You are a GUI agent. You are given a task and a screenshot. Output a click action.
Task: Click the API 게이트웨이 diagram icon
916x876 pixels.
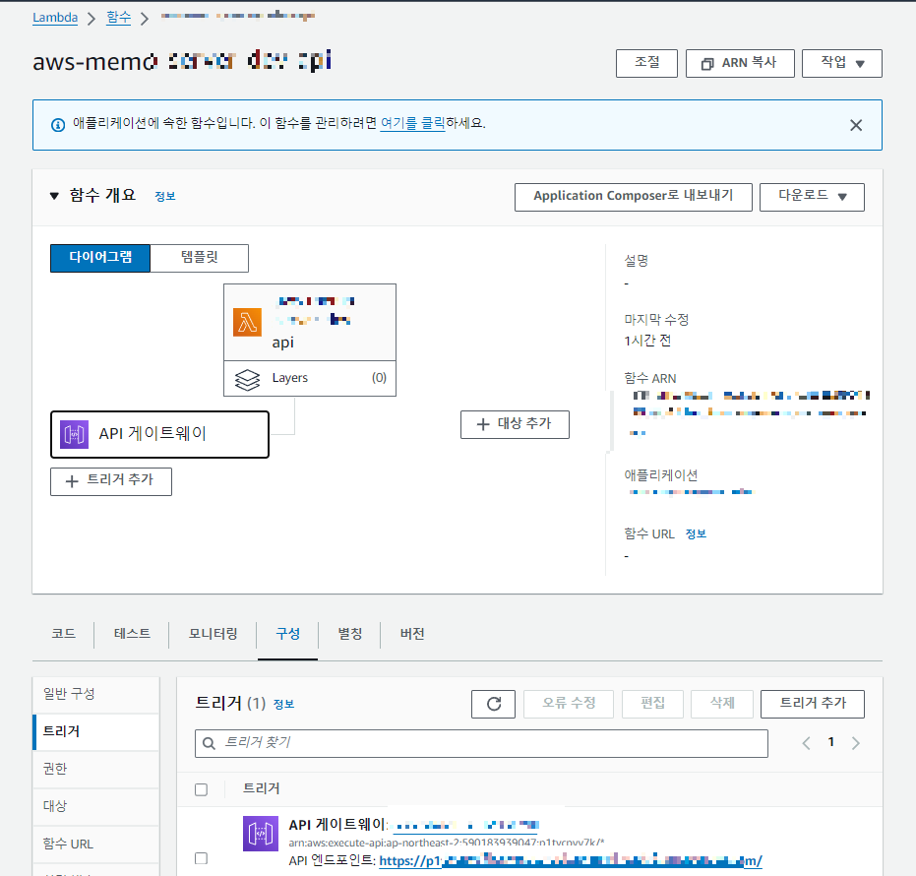click(74, 434)
